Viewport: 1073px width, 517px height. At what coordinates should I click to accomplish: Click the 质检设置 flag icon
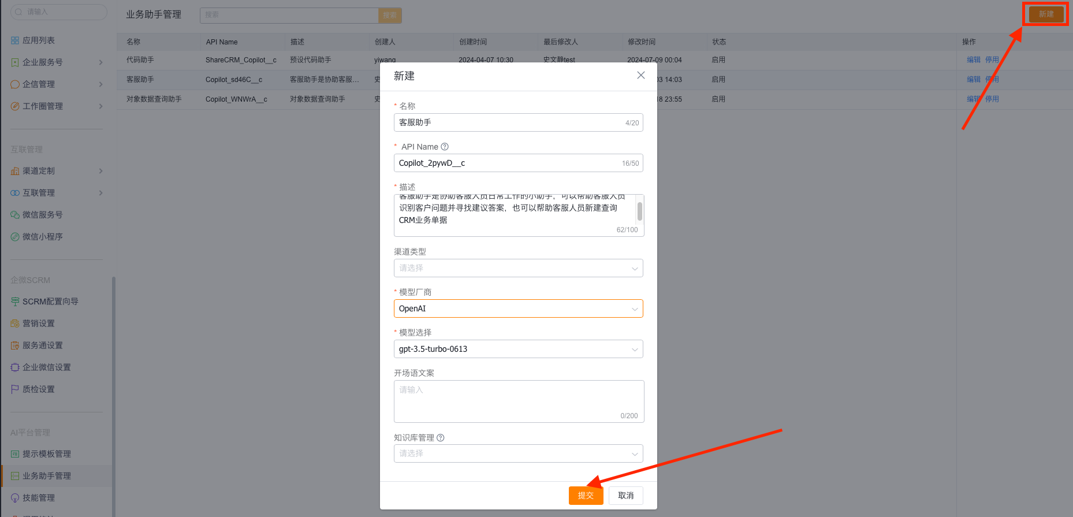[15, 389]
